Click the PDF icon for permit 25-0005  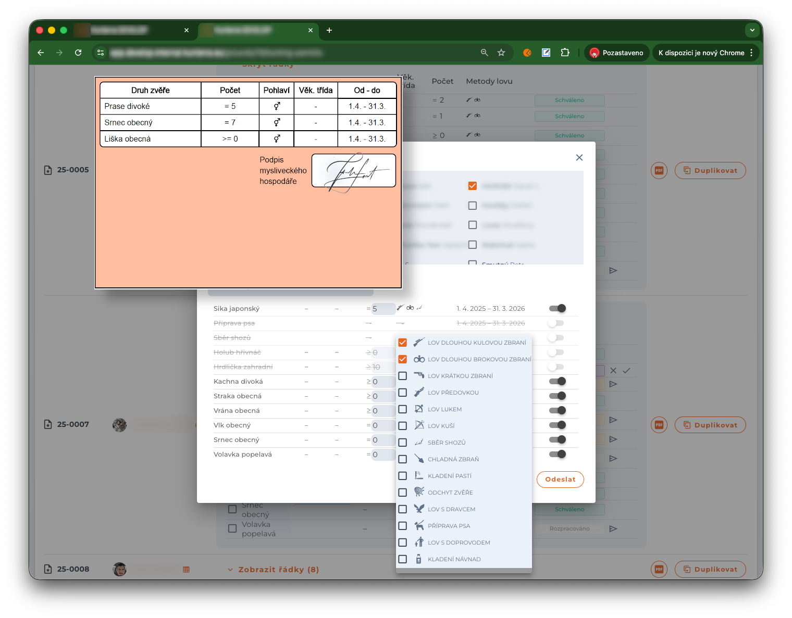tap(659, 170)
